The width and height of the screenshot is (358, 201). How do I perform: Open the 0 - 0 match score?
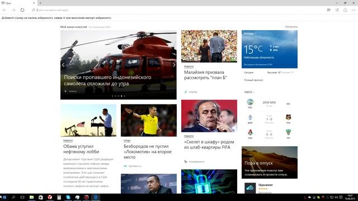[269, 135]
